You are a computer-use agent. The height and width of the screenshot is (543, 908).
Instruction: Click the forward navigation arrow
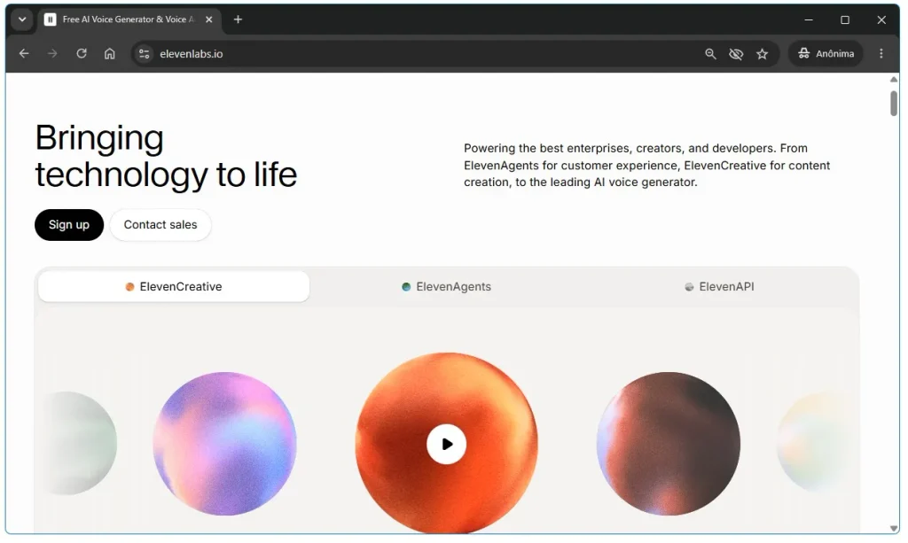point(52,54)
